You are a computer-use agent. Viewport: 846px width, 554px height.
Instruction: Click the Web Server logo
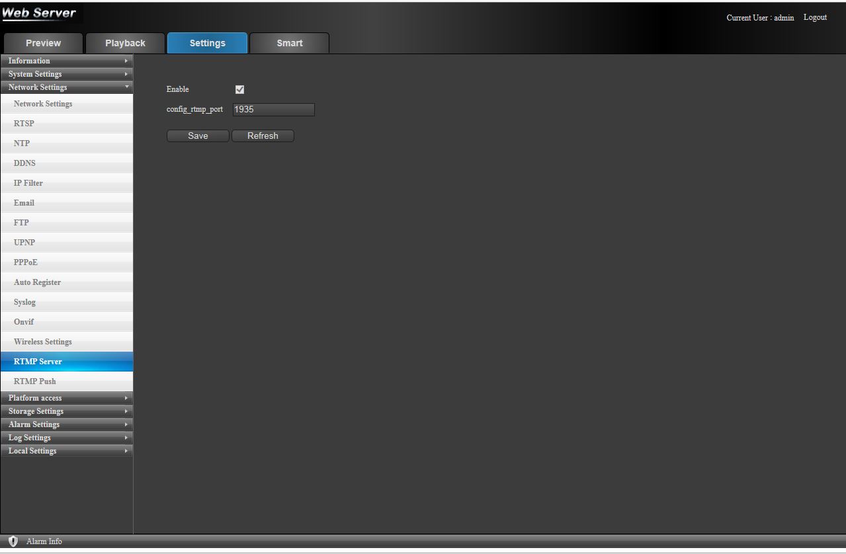[x=40, y=13]
